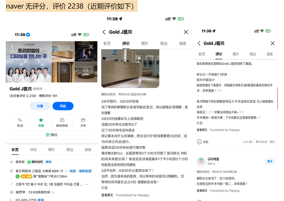The height and width of the screenshot is (201, 284).
Task: Select 信息 tab in middle screen
Action: [183, 44]
